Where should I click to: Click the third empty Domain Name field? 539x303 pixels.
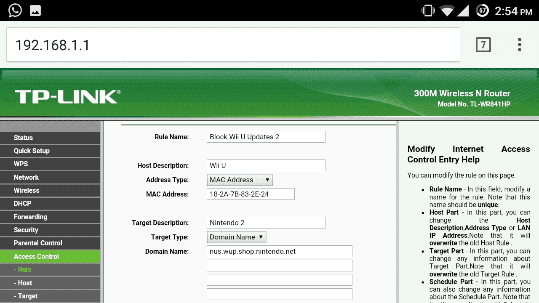[280, 280]
